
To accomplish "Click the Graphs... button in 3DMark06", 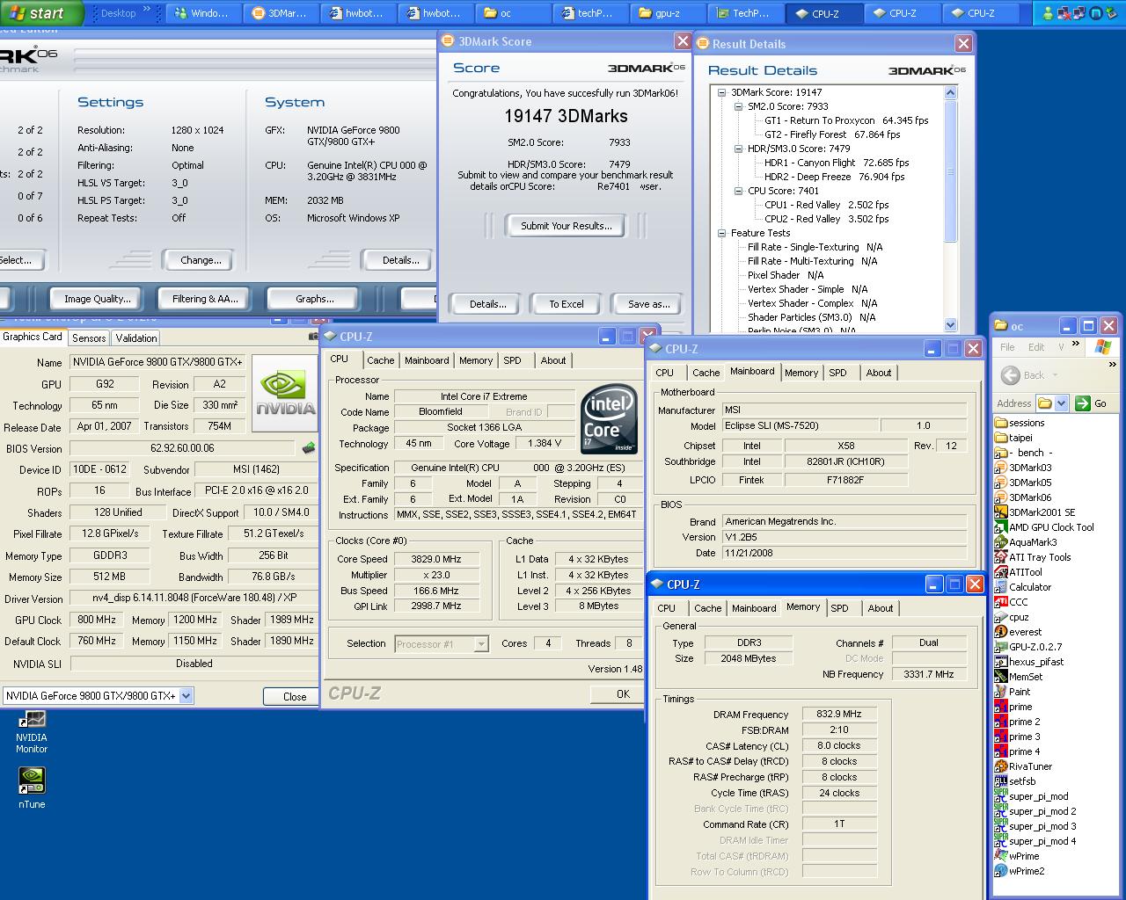I will tap(314, 299).
